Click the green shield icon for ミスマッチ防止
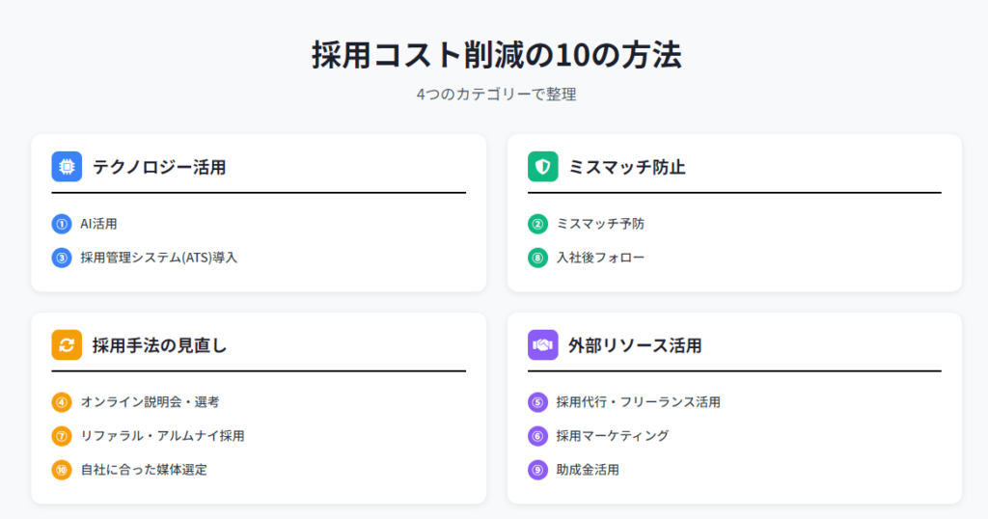988x519 pixels. 543,167
